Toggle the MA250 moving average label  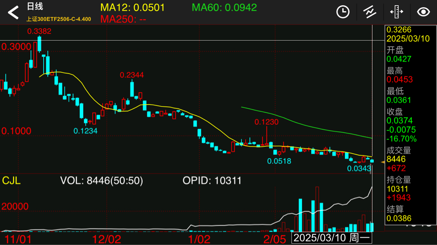pyautogui.click(x=124, y=19)
